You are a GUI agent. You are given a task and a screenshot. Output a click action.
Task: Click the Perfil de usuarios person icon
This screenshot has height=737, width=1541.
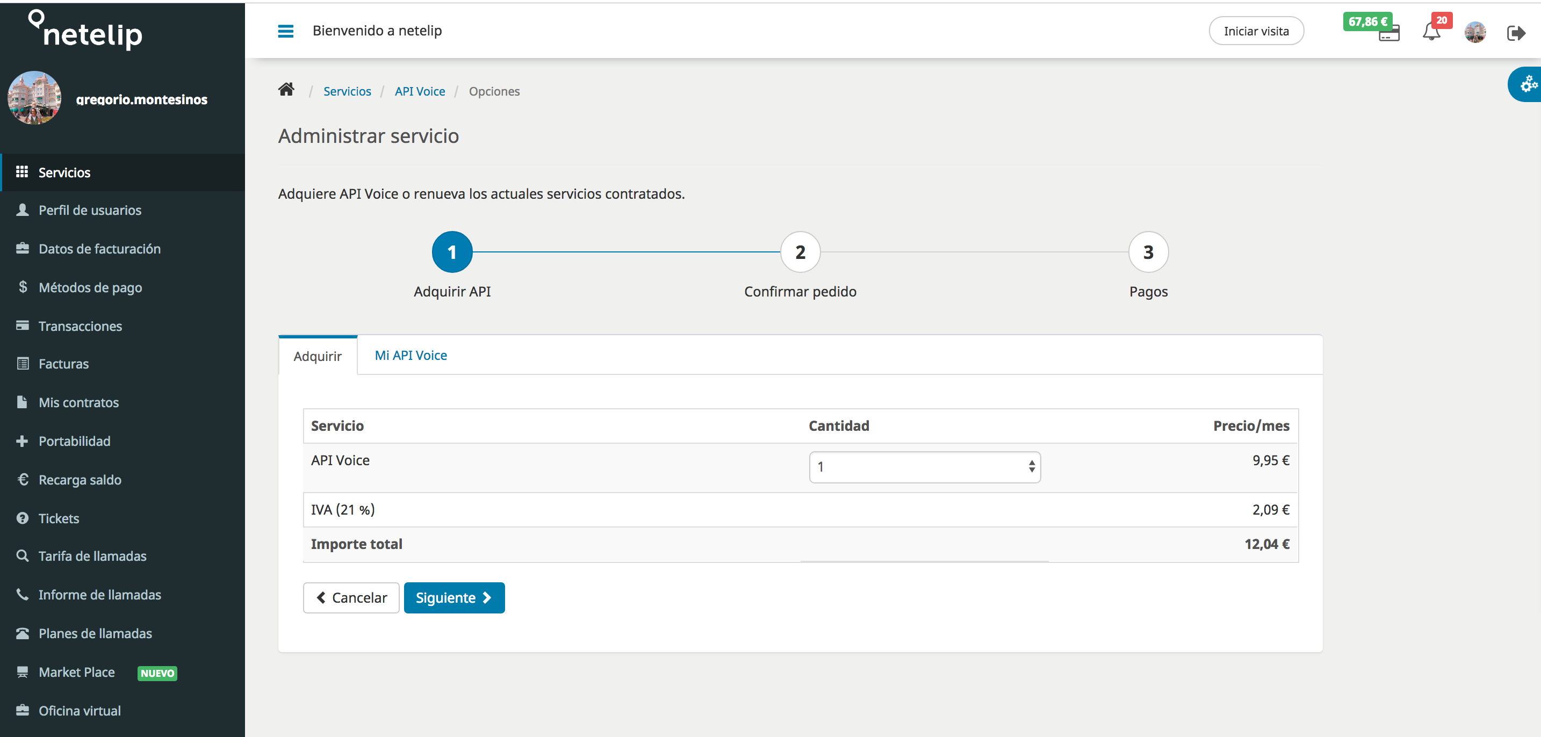pyautogui.click(x=22, y=209)
